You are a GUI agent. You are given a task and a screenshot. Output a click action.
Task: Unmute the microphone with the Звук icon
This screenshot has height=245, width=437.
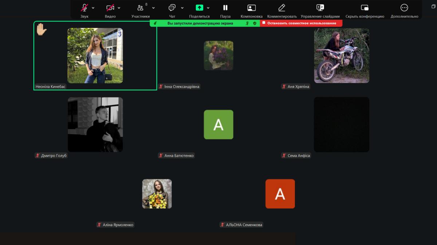[x=84, y=8]
